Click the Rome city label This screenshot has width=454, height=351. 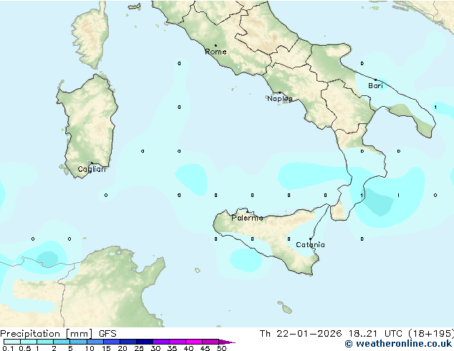point(216,52)
